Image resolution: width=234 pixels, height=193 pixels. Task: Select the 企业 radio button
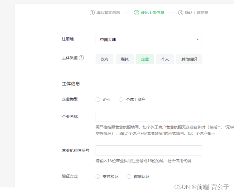tap(98, 100)
